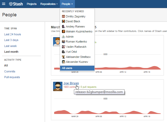This screenshot has height=122, width=167.
Task: Open the Projects menu item
Action: (31, 4)
